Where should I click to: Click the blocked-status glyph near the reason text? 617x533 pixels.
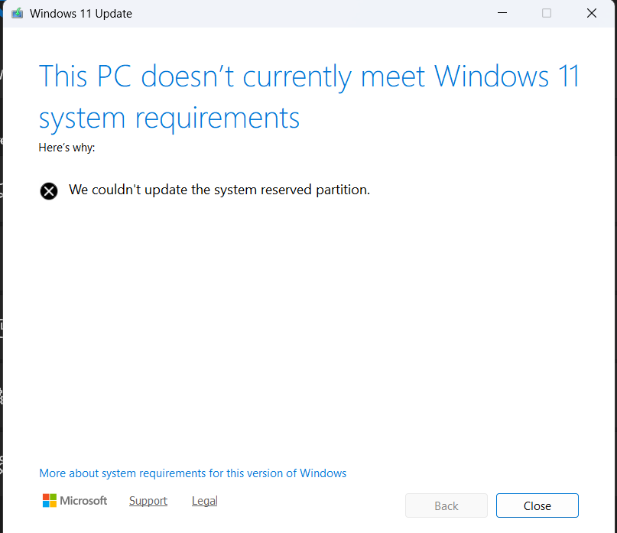pyautogui.click(x=49, y=191)
